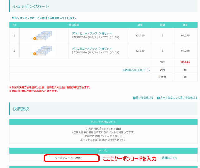Click row 2 price ¥4,258

coord(185,51)
